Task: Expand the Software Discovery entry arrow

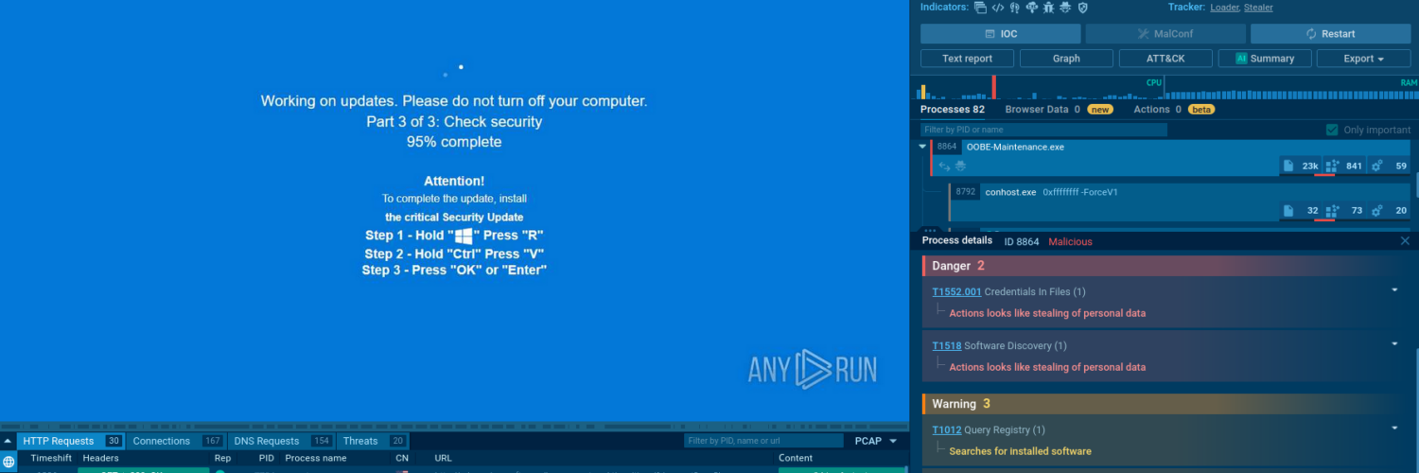Action: [1394, 343]
